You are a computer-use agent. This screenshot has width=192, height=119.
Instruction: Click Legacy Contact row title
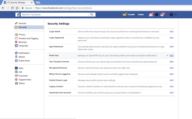[x=56, y=86]
